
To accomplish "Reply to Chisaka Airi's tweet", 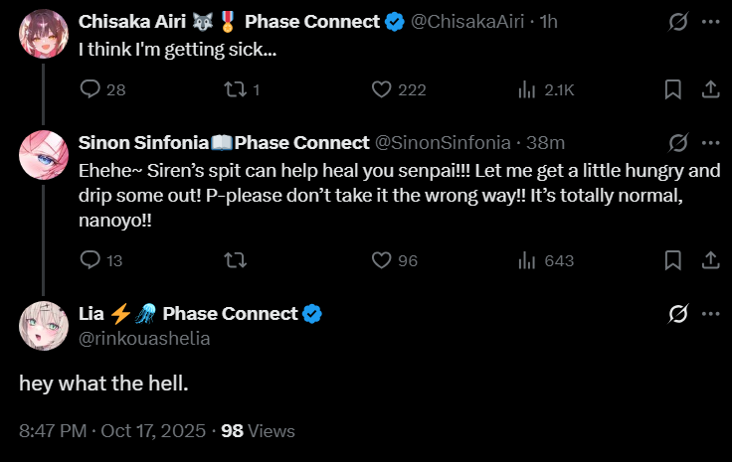I will point(91,89).
